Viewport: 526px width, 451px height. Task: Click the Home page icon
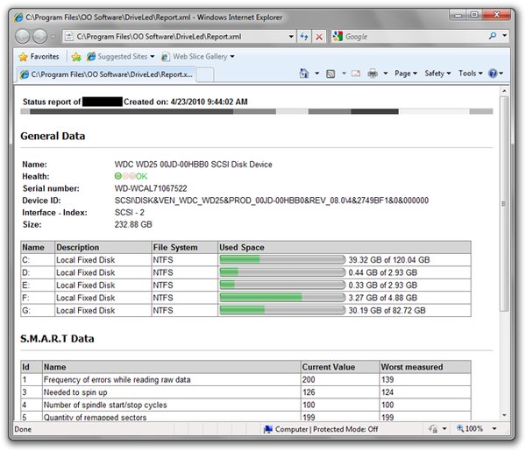coord(304,74)
